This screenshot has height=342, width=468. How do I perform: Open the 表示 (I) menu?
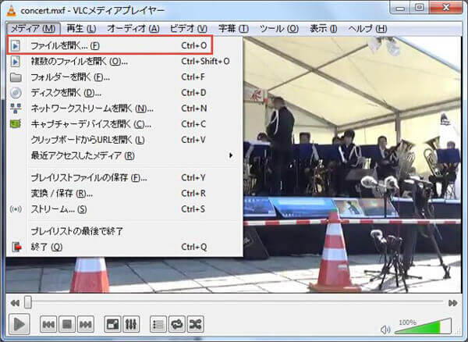point(323,29)
